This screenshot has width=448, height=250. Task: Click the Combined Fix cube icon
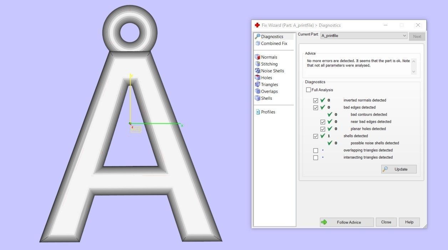[x=258, y=43]
